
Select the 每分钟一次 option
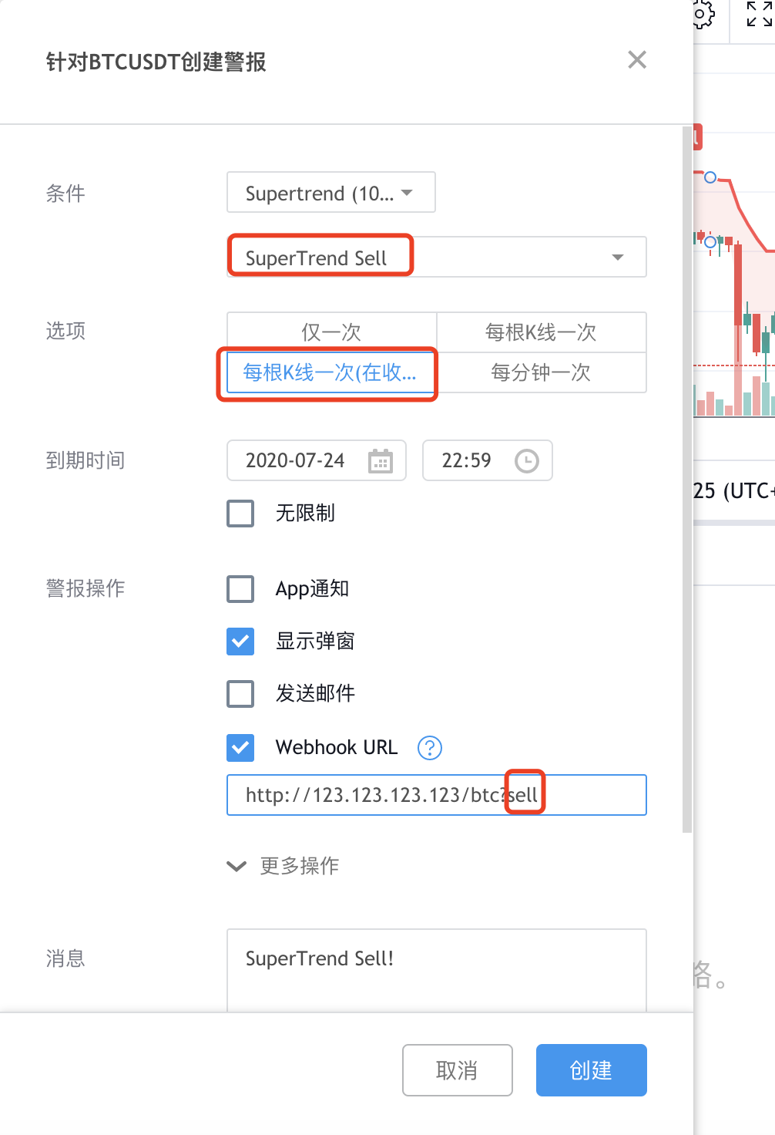pos(541,373)
